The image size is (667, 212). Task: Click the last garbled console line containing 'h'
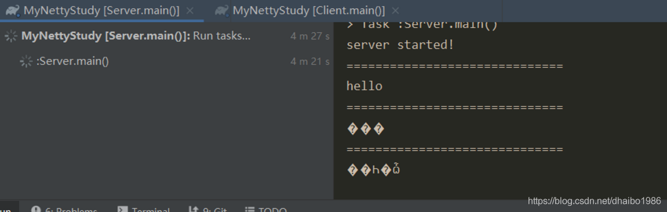[x=374, y=170]
